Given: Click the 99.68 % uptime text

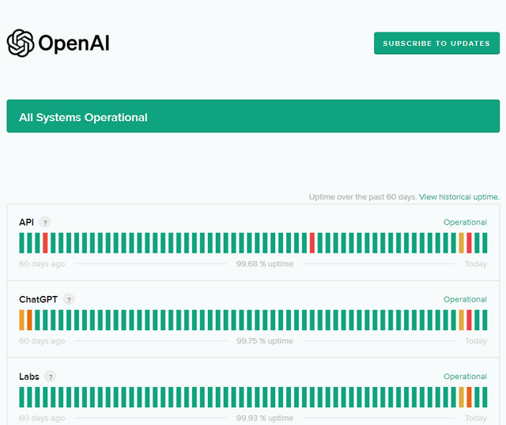Looking at the screenshot, I should coord(265,264).
